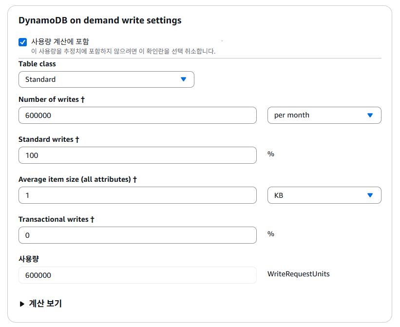Click the 사용량 field showing 600000
The height and width of the screenshot is (327, 400).
point(137,275)
